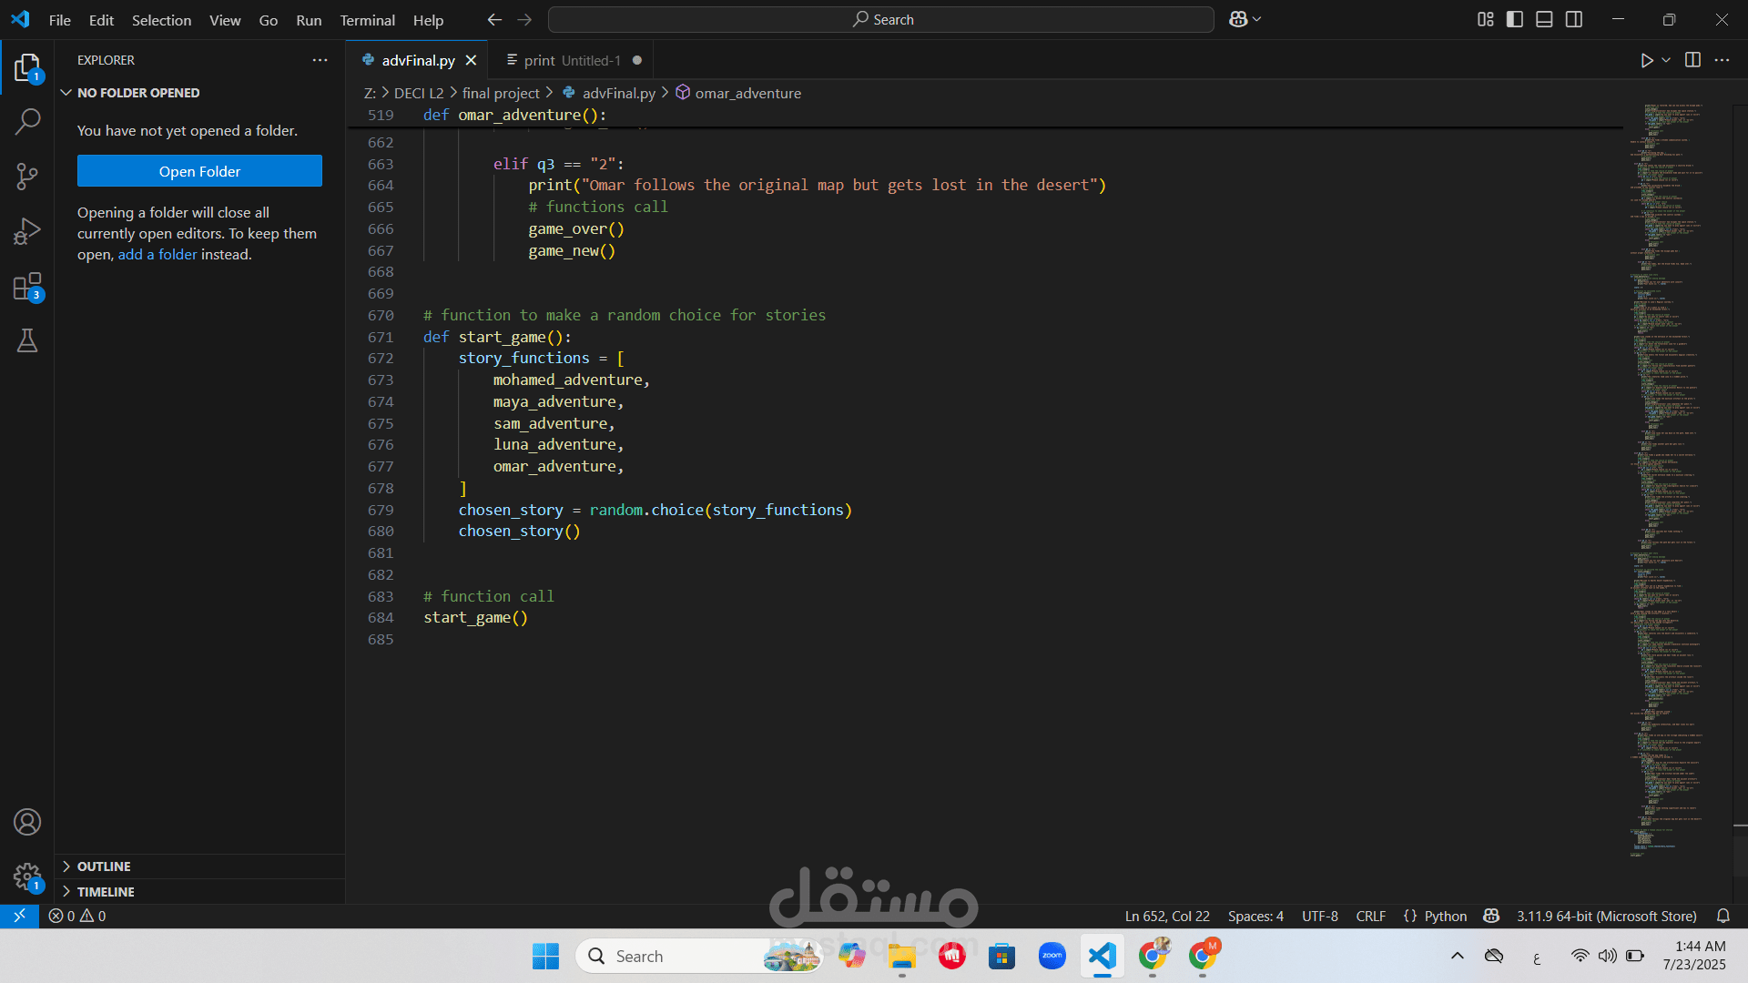Open the notifications bell in status bar
Image resolution: width=1748 pixels, height=983 pixels.
[x=1723, y=916]
